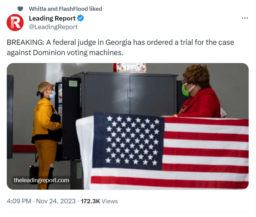Click 'Dominion voting machines' in tweet text

(x=78, y=53)
